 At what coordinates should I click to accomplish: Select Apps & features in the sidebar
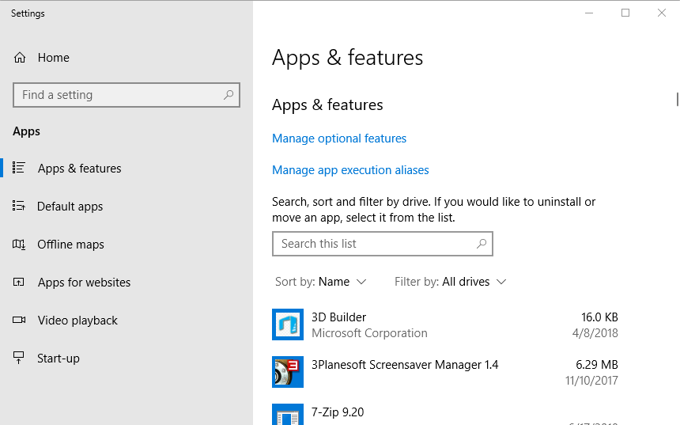pos(127,168)
